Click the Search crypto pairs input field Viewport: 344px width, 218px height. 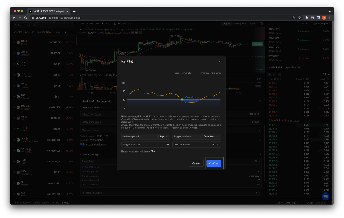(43, 25)
